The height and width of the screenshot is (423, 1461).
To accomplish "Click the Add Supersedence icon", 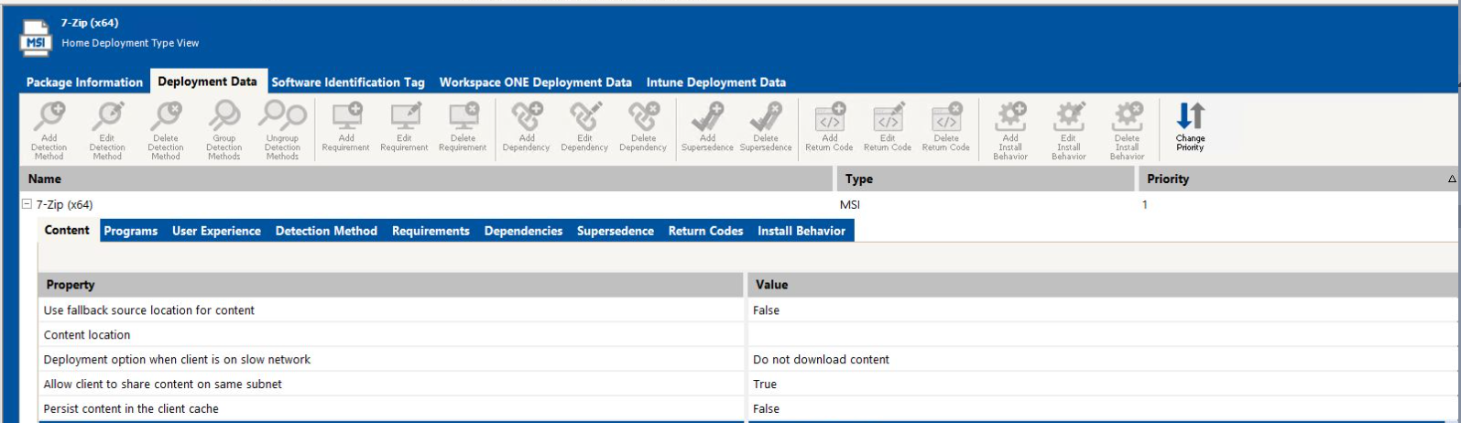I will [x=707, y=117].
